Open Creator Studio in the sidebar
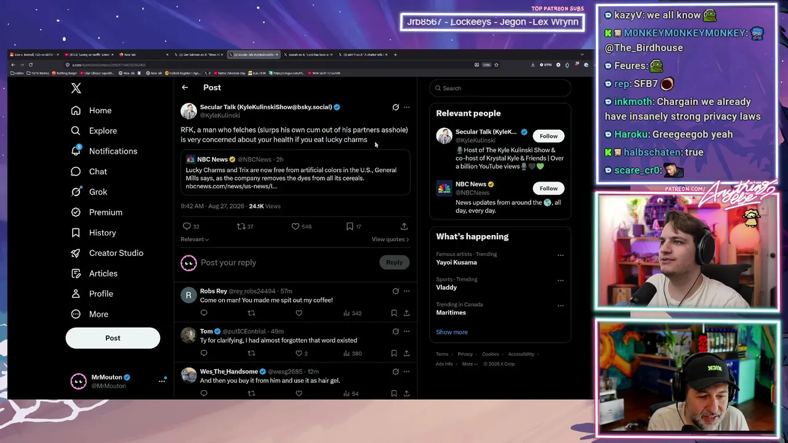The image size is (788, 443). tap(107, 253)
